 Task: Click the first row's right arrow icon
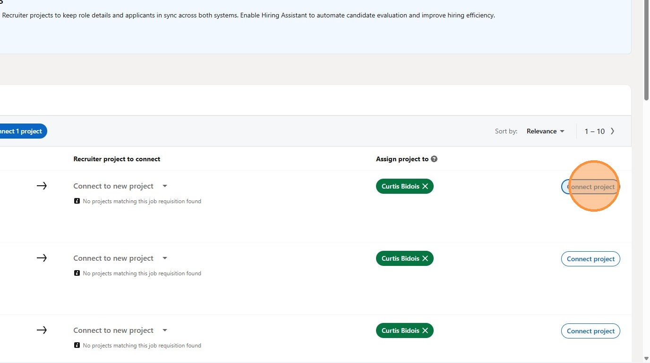(x=42, y=186)
